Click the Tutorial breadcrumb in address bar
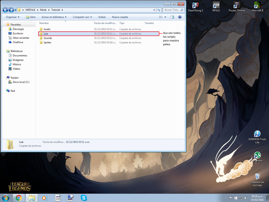 (56, 10)
